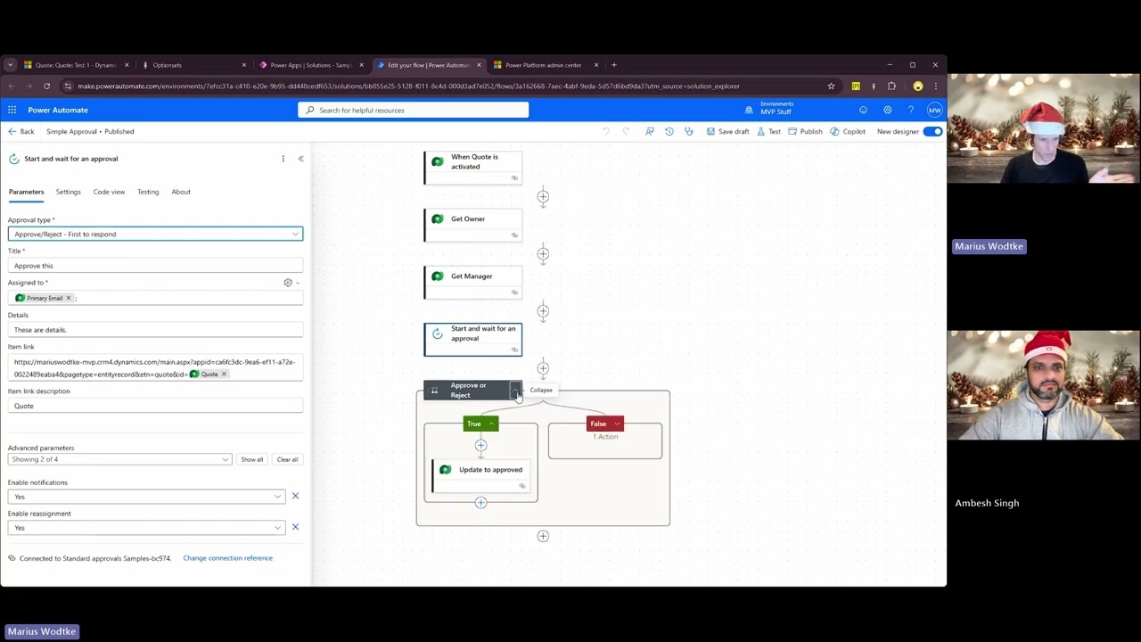Remove the Enable notifications parameter

(x=295, y=497)
